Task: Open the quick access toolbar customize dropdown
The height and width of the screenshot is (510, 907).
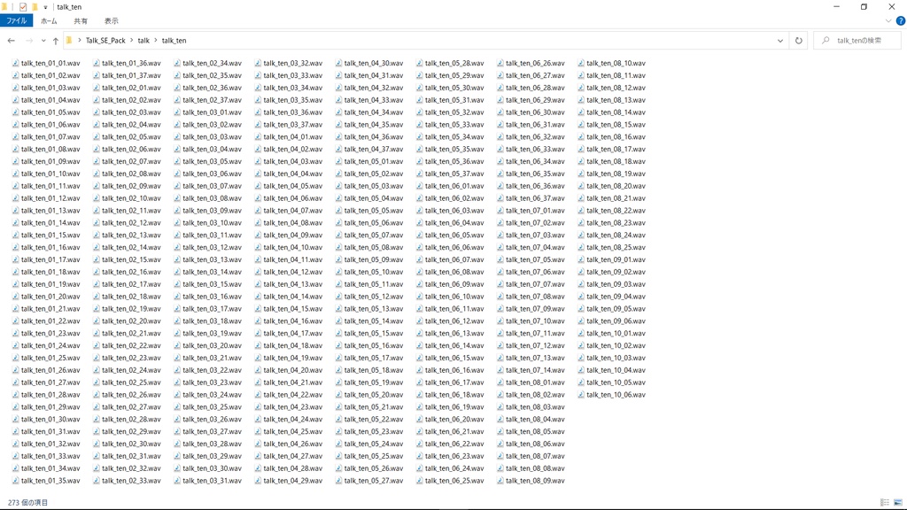Action: pos(45,7)
